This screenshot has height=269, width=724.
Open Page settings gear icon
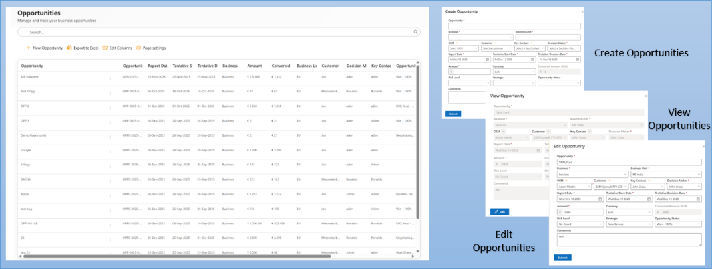click(x=138, y=48)
